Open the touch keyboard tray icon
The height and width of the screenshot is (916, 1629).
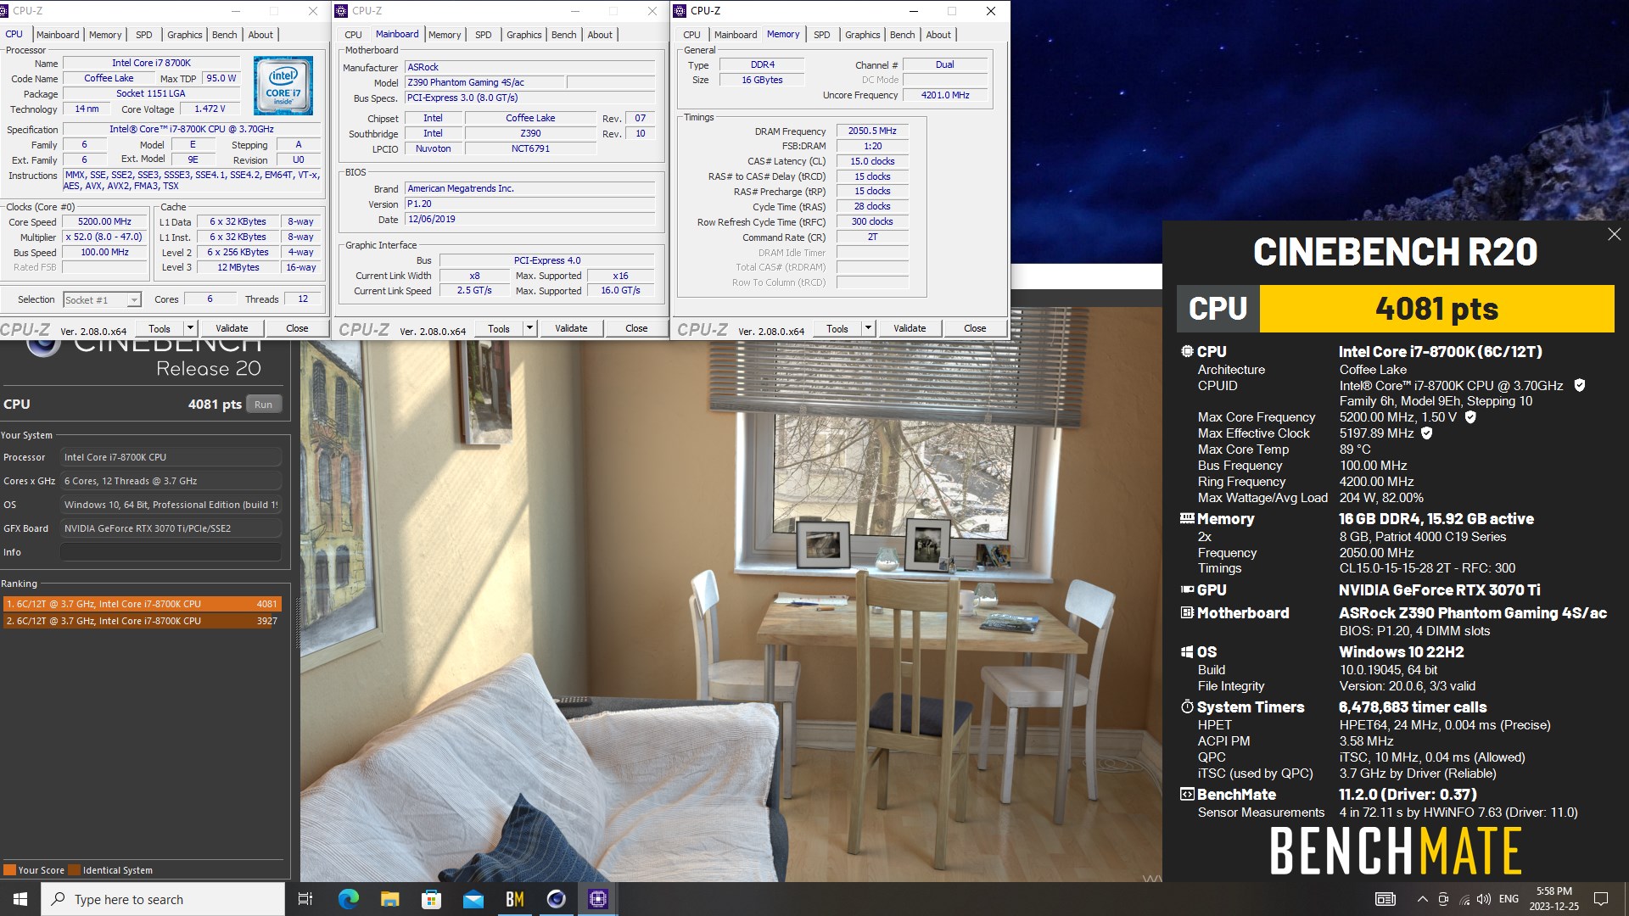point(1385,899)
